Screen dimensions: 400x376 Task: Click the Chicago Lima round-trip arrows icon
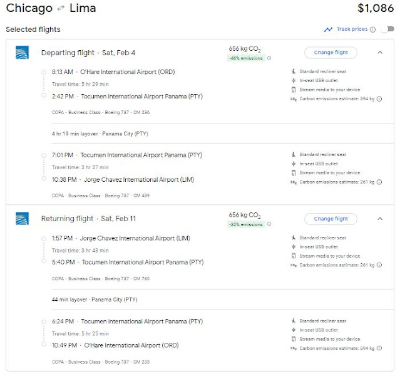point(61,9)
